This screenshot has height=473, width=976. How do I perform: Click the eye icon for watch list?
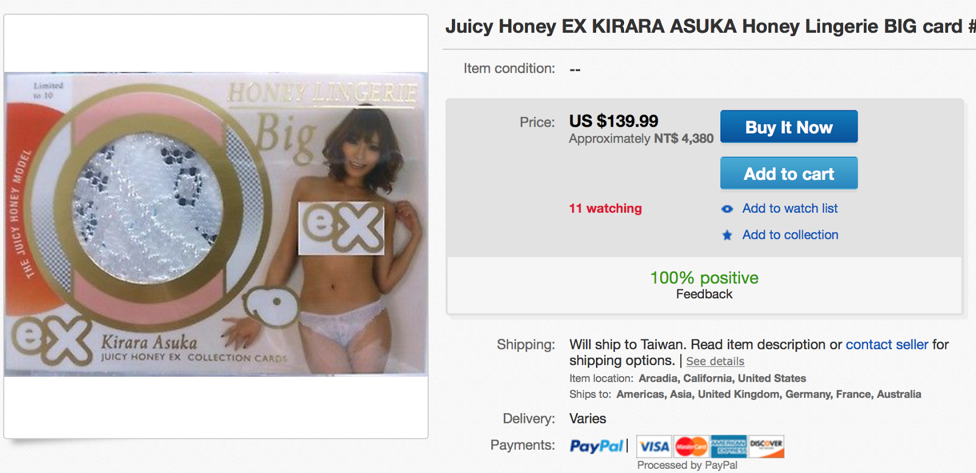[x=727, y=209]
